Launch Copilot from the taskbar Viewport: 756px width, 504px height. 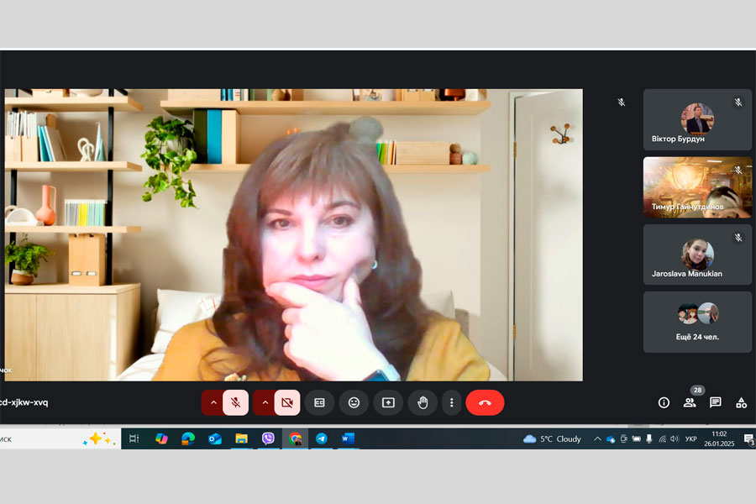point(161,438)
